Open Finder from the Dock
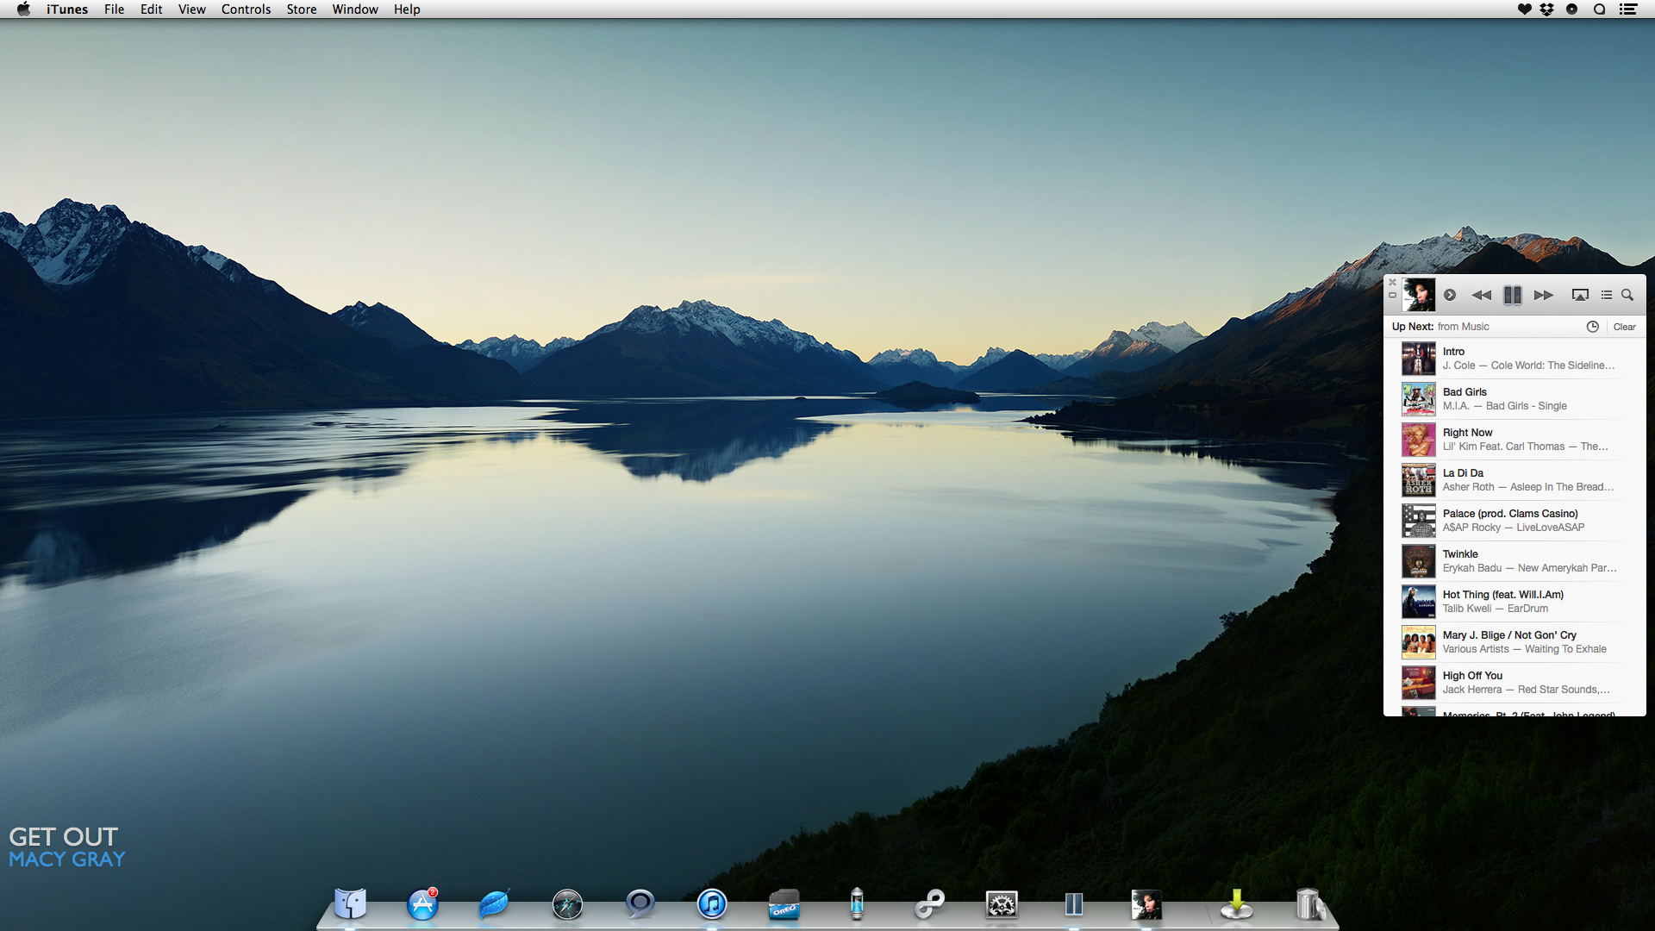This screenshot has width=1655, height=931. 351,903
